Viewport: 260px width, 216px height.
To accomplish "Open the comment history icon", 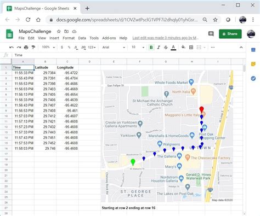I will pos(211,34).
